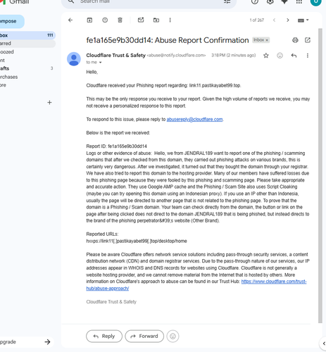Click the sender name Cloudflare Trust & Safety

pos(116,56)
